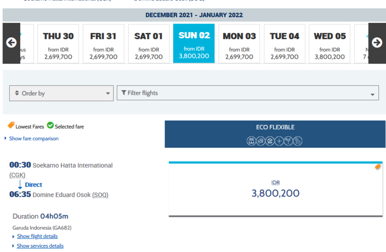Click the first service icon under ECO FLEXIBLE
This screenshot has height=252, width=386.
pyautogui.click(x=251, y=141)
